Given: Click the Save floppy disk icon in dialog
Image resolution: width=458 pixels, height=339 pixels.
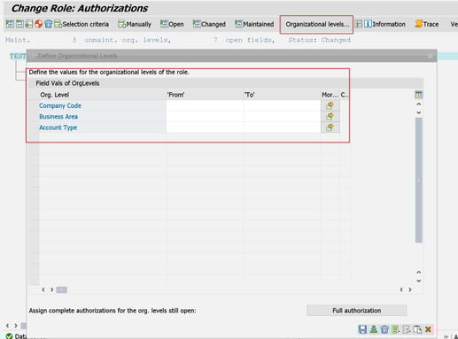Looking at the screenshot, I should tap(362, 329).
